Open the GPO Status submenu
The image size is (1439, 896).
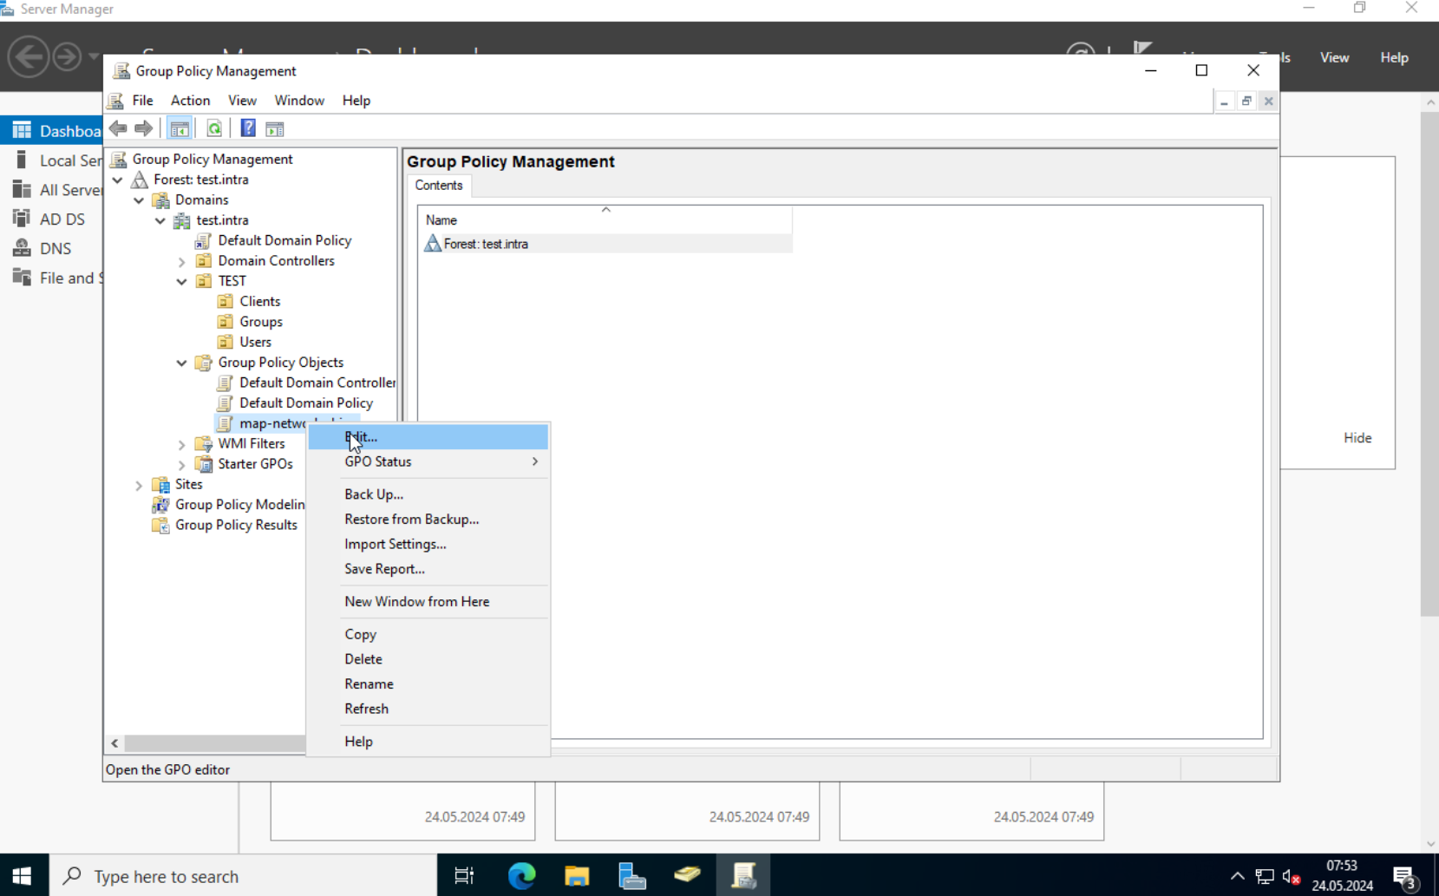(428, 461)
